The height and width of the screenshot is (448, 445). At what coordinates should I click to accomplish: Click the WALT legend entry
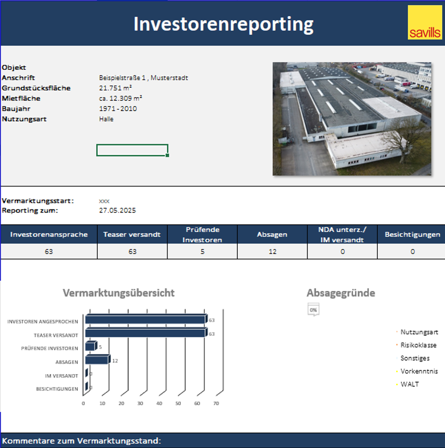point(409,384)
